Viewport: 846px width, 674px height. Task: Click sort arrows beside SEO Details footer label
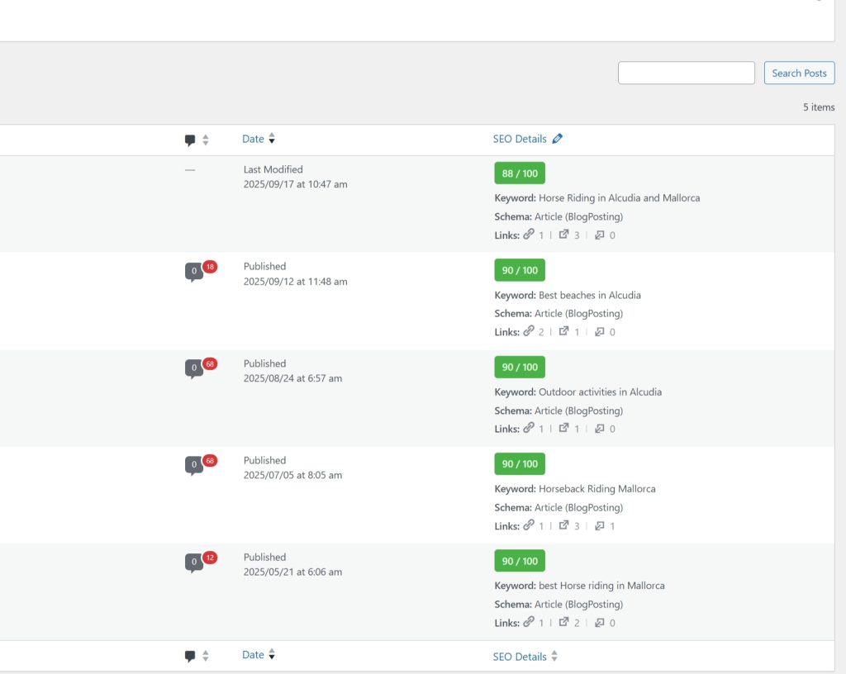[554, 654]
